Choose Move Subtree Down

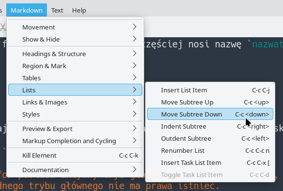click(x=210, y=114)
